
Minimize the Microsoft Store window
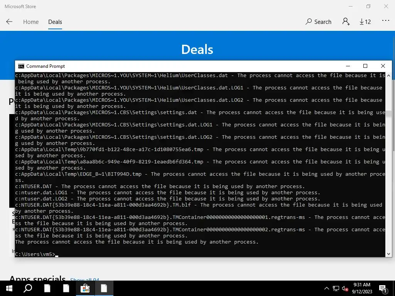pos(350,6)
